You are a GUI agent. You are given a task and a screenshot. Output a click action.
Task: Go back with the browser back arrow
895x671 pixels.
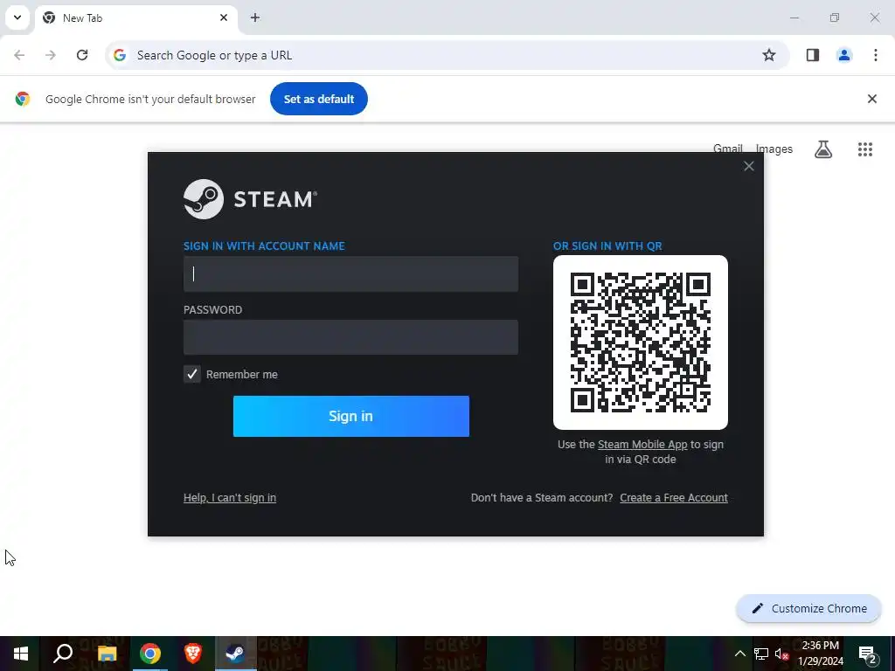[19, 55]
